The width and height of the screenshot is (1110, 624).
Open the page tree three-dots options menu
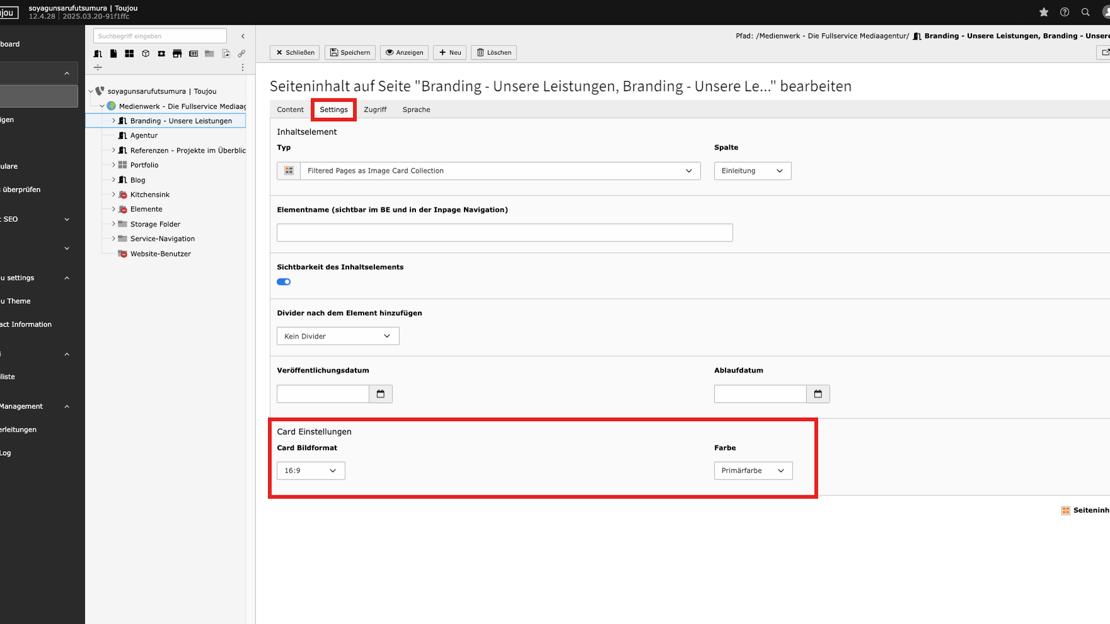point(243,67)
